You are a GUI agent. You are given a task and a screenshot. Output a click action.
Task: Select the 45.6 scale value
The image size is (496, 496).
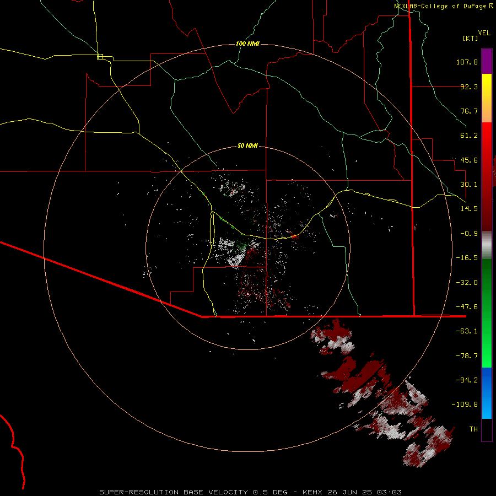[x=469, y=160]
